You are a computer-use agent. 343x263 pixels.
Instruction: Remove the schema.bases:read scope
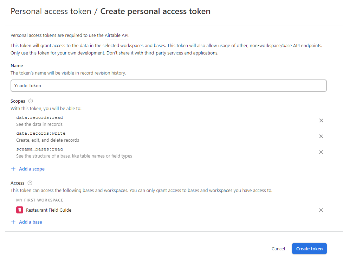(321, 152)
